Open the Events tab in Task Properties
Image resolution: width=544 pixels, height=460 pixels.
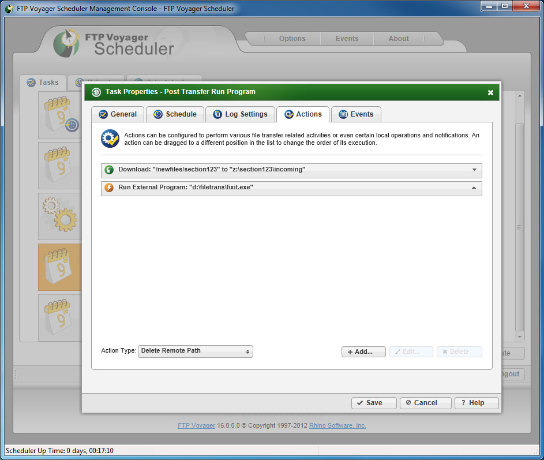click(357, 114)
